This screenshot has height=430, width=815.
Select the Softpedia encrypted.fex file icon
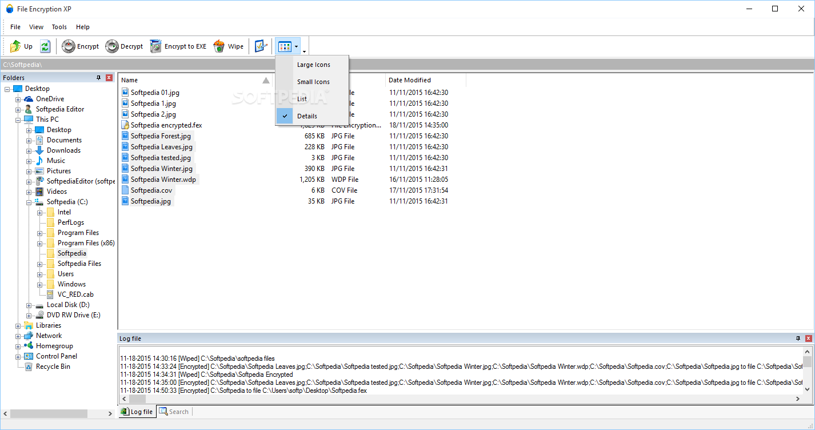click(125, 125)
